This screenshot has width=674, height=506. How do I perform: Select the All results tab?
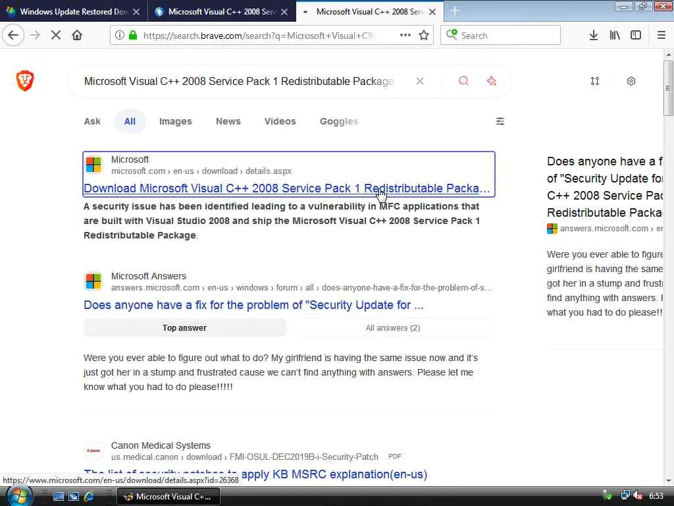[x=130, y=121]
